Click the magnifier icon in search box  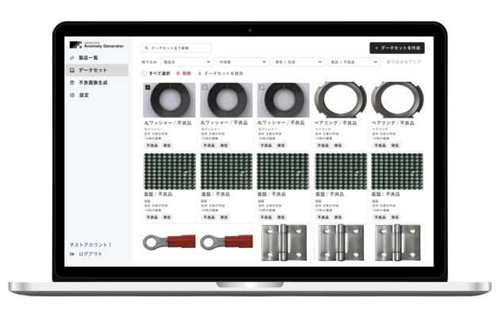point(147,48)
